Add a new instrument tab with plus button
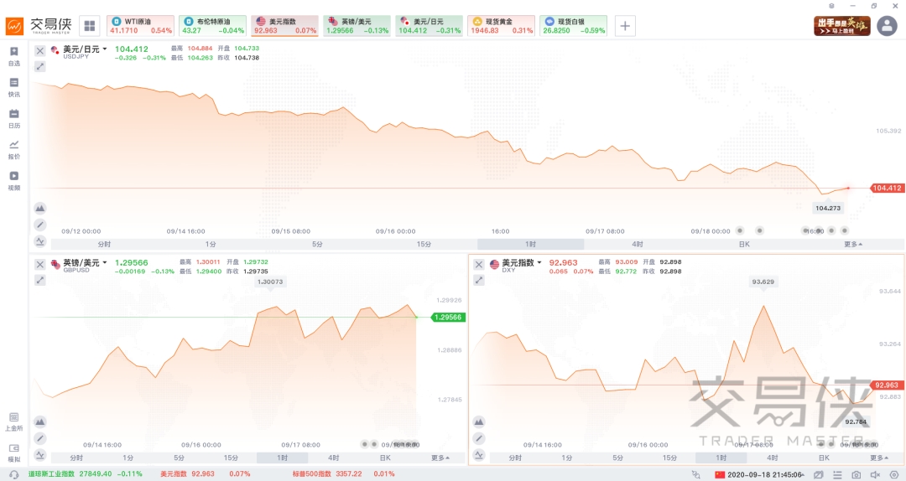The width and height of the screenshot is (906, 481). [x=625, y=26]
